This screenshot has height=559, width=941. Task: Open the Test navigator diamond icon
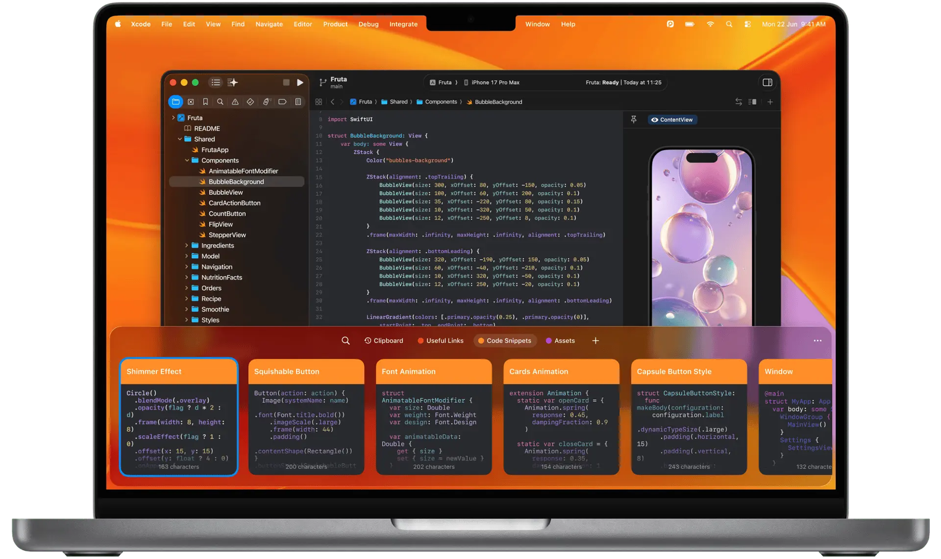coord(251,102)
